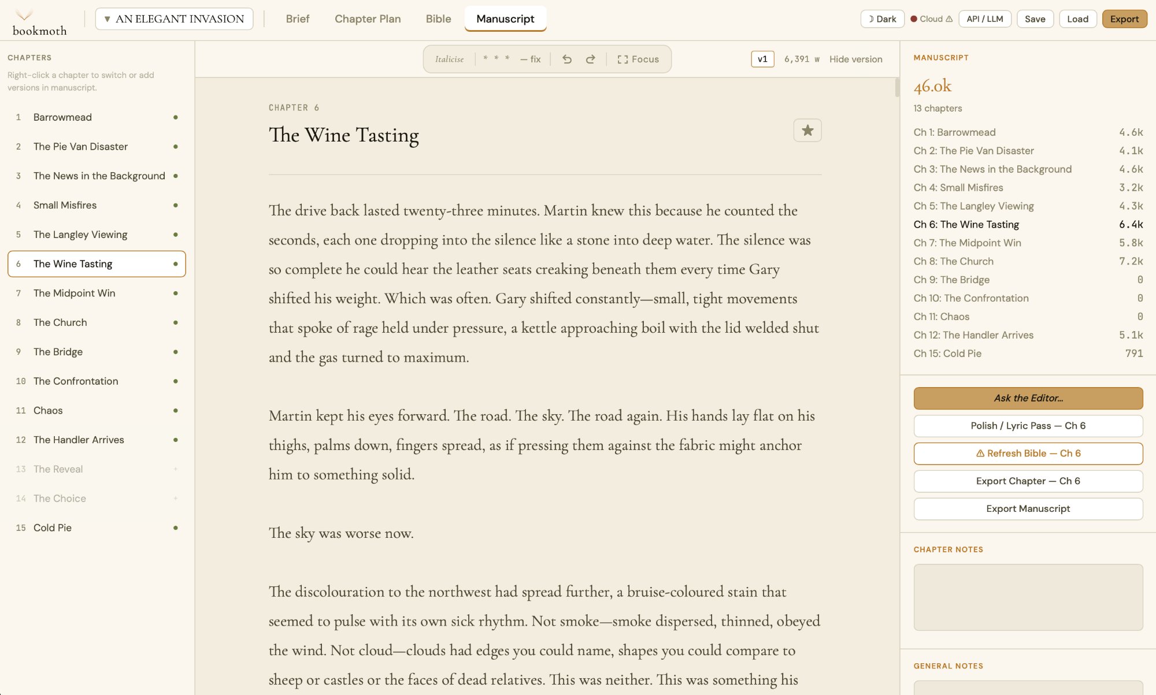Undo the last edit
This screenshot has height=695, width=1156.
pyautogui.click(x=567, y=58)
